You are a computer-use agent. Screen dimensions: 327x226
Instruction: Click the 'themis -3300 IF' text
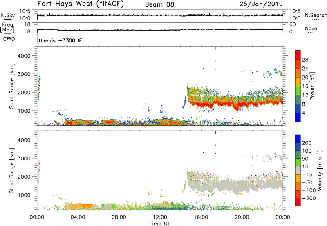coord(60,40)
